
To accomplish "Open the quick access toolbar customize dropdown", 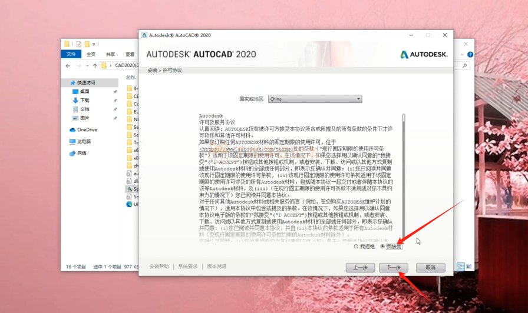I will click(94, 44).
